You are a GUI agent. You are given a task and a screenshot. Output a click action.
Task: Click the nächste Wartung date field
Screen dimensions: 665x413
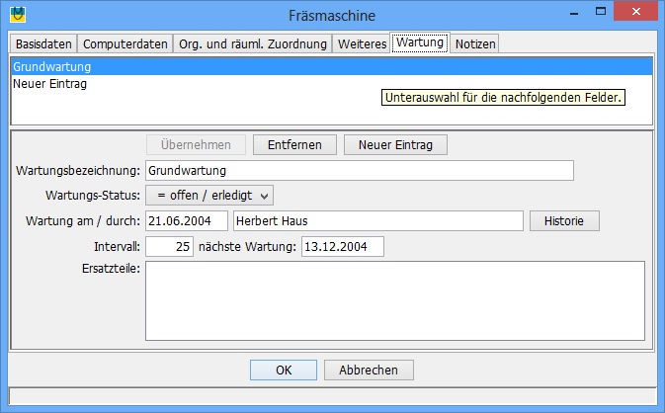tap(343, 246)
